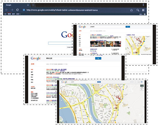Click the 登入 sign-in link in Google top bar
This screenshot has width=158, height=126.
click(141, 14)
